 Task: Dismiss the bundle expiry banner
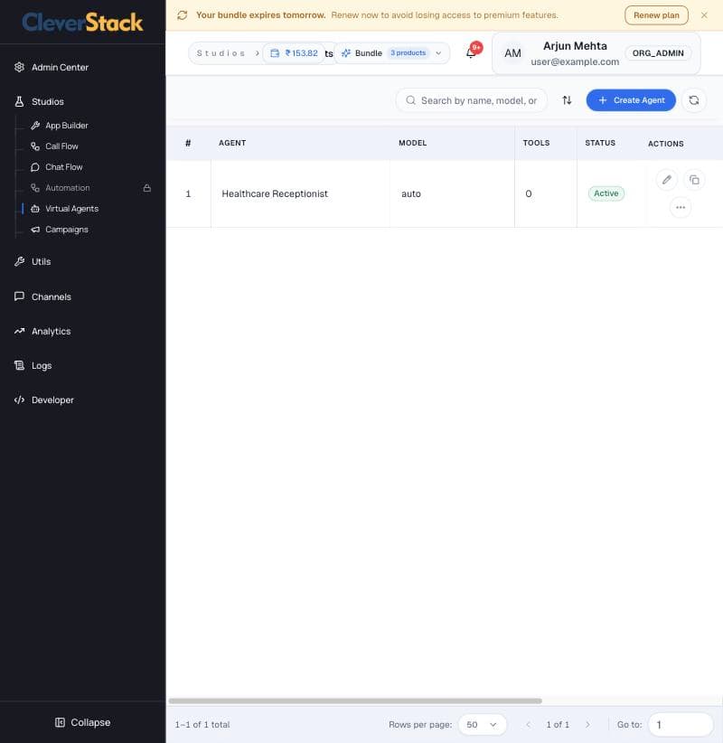tap(704, 15)
